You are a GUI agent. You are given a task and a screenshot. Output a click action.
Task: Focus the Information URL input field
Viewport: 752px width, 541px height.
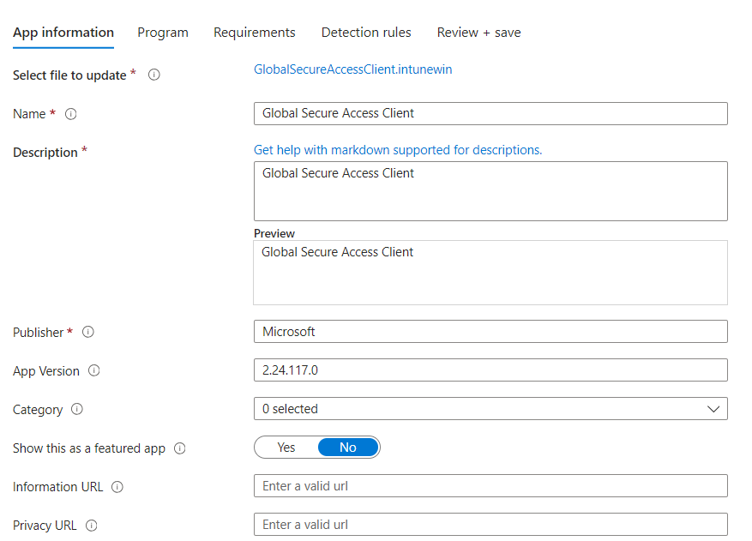[x=490, y=486]
